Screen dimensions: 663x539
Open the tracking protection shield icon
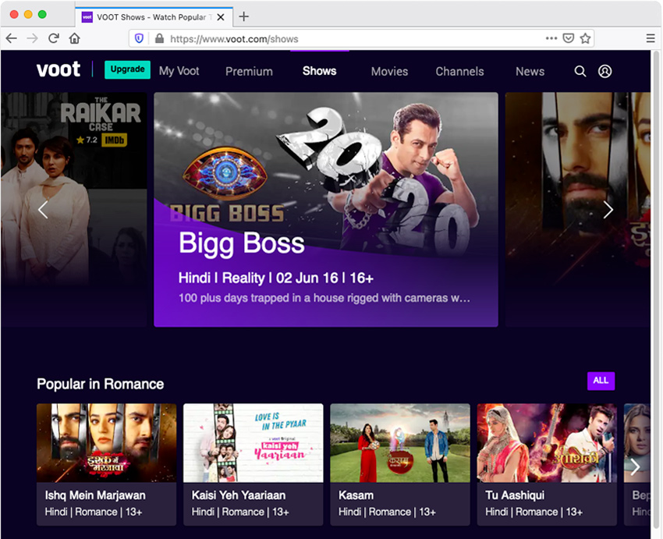point(139,39)
